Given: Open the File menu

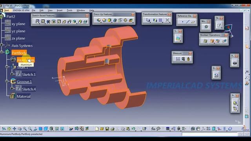Looking at the screenshot, I should [x=33, y=11].
